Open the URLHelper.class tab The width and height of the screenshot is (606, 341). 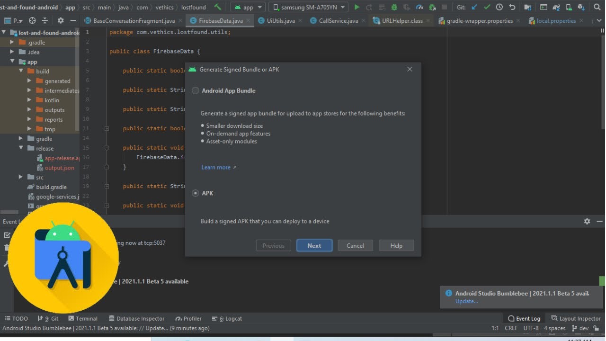click(x=402, y=21)
